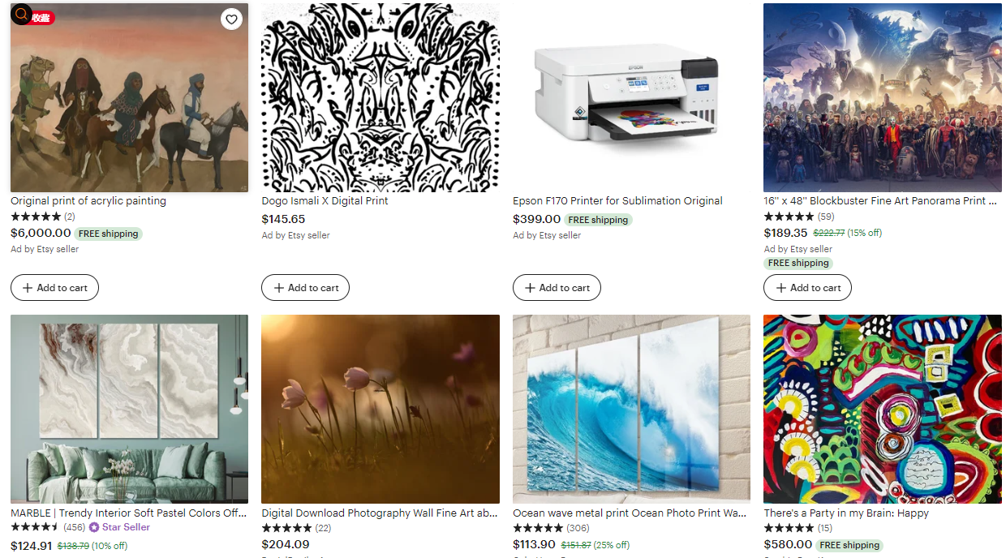1006x558 pixels.
Task: Click the five-star rating on Blockbuster print
Action: (789, 217)
